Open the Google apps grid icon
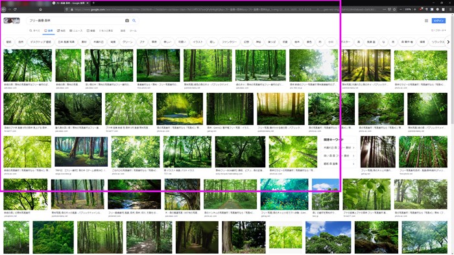The height and width of the screenshot is (255, 454). [x=426, y=21]
